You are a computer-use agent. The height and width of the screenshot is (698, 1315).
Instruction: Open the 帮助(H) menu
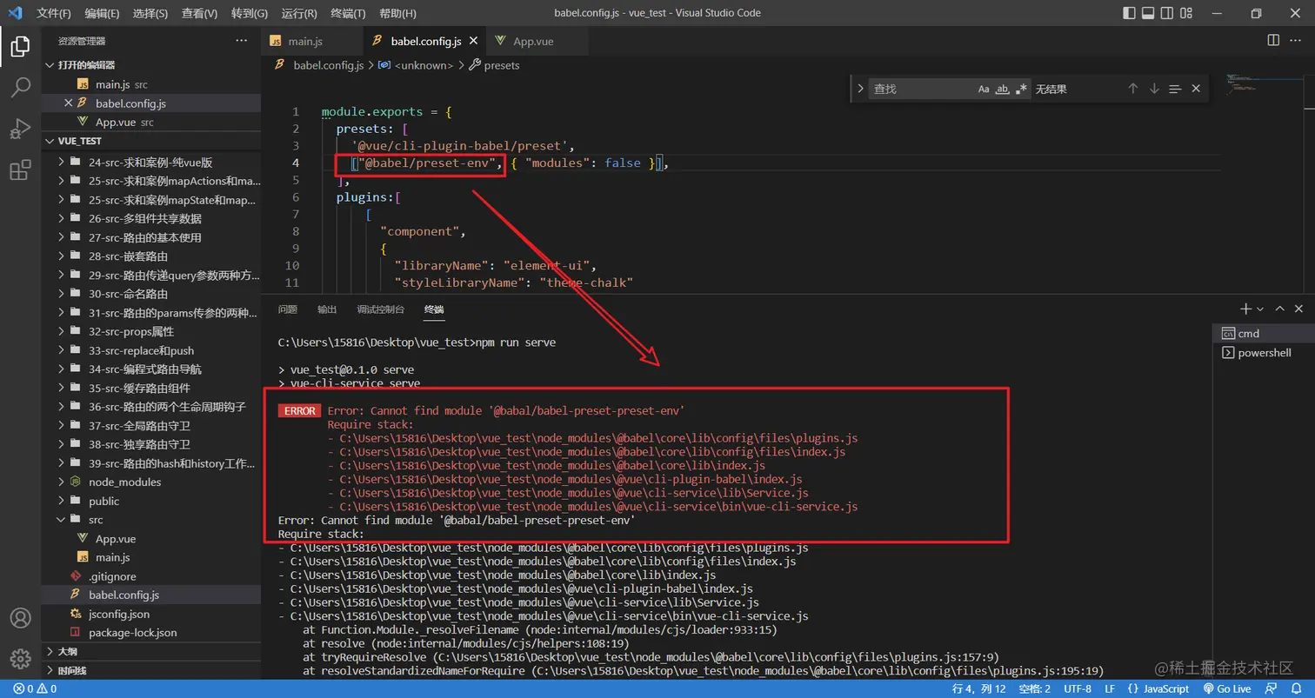tap(398, 13)
